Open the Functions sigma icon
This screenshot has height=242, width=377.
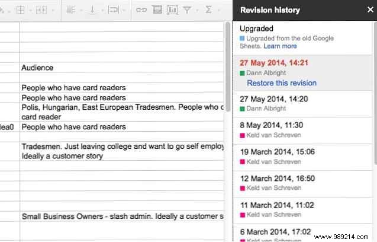[208, 10]
